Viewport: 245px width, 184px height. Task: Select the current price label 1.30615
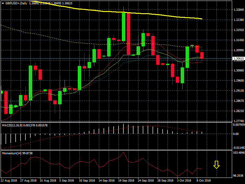tap(238, 58)
